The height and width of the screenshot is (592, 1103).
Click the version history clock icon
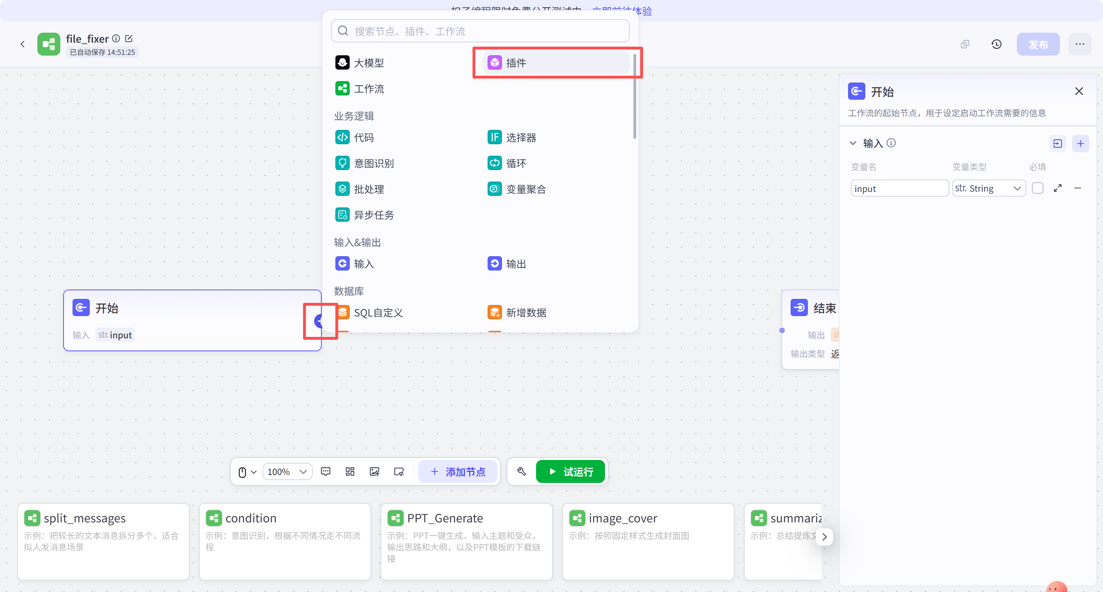point(996,44)
